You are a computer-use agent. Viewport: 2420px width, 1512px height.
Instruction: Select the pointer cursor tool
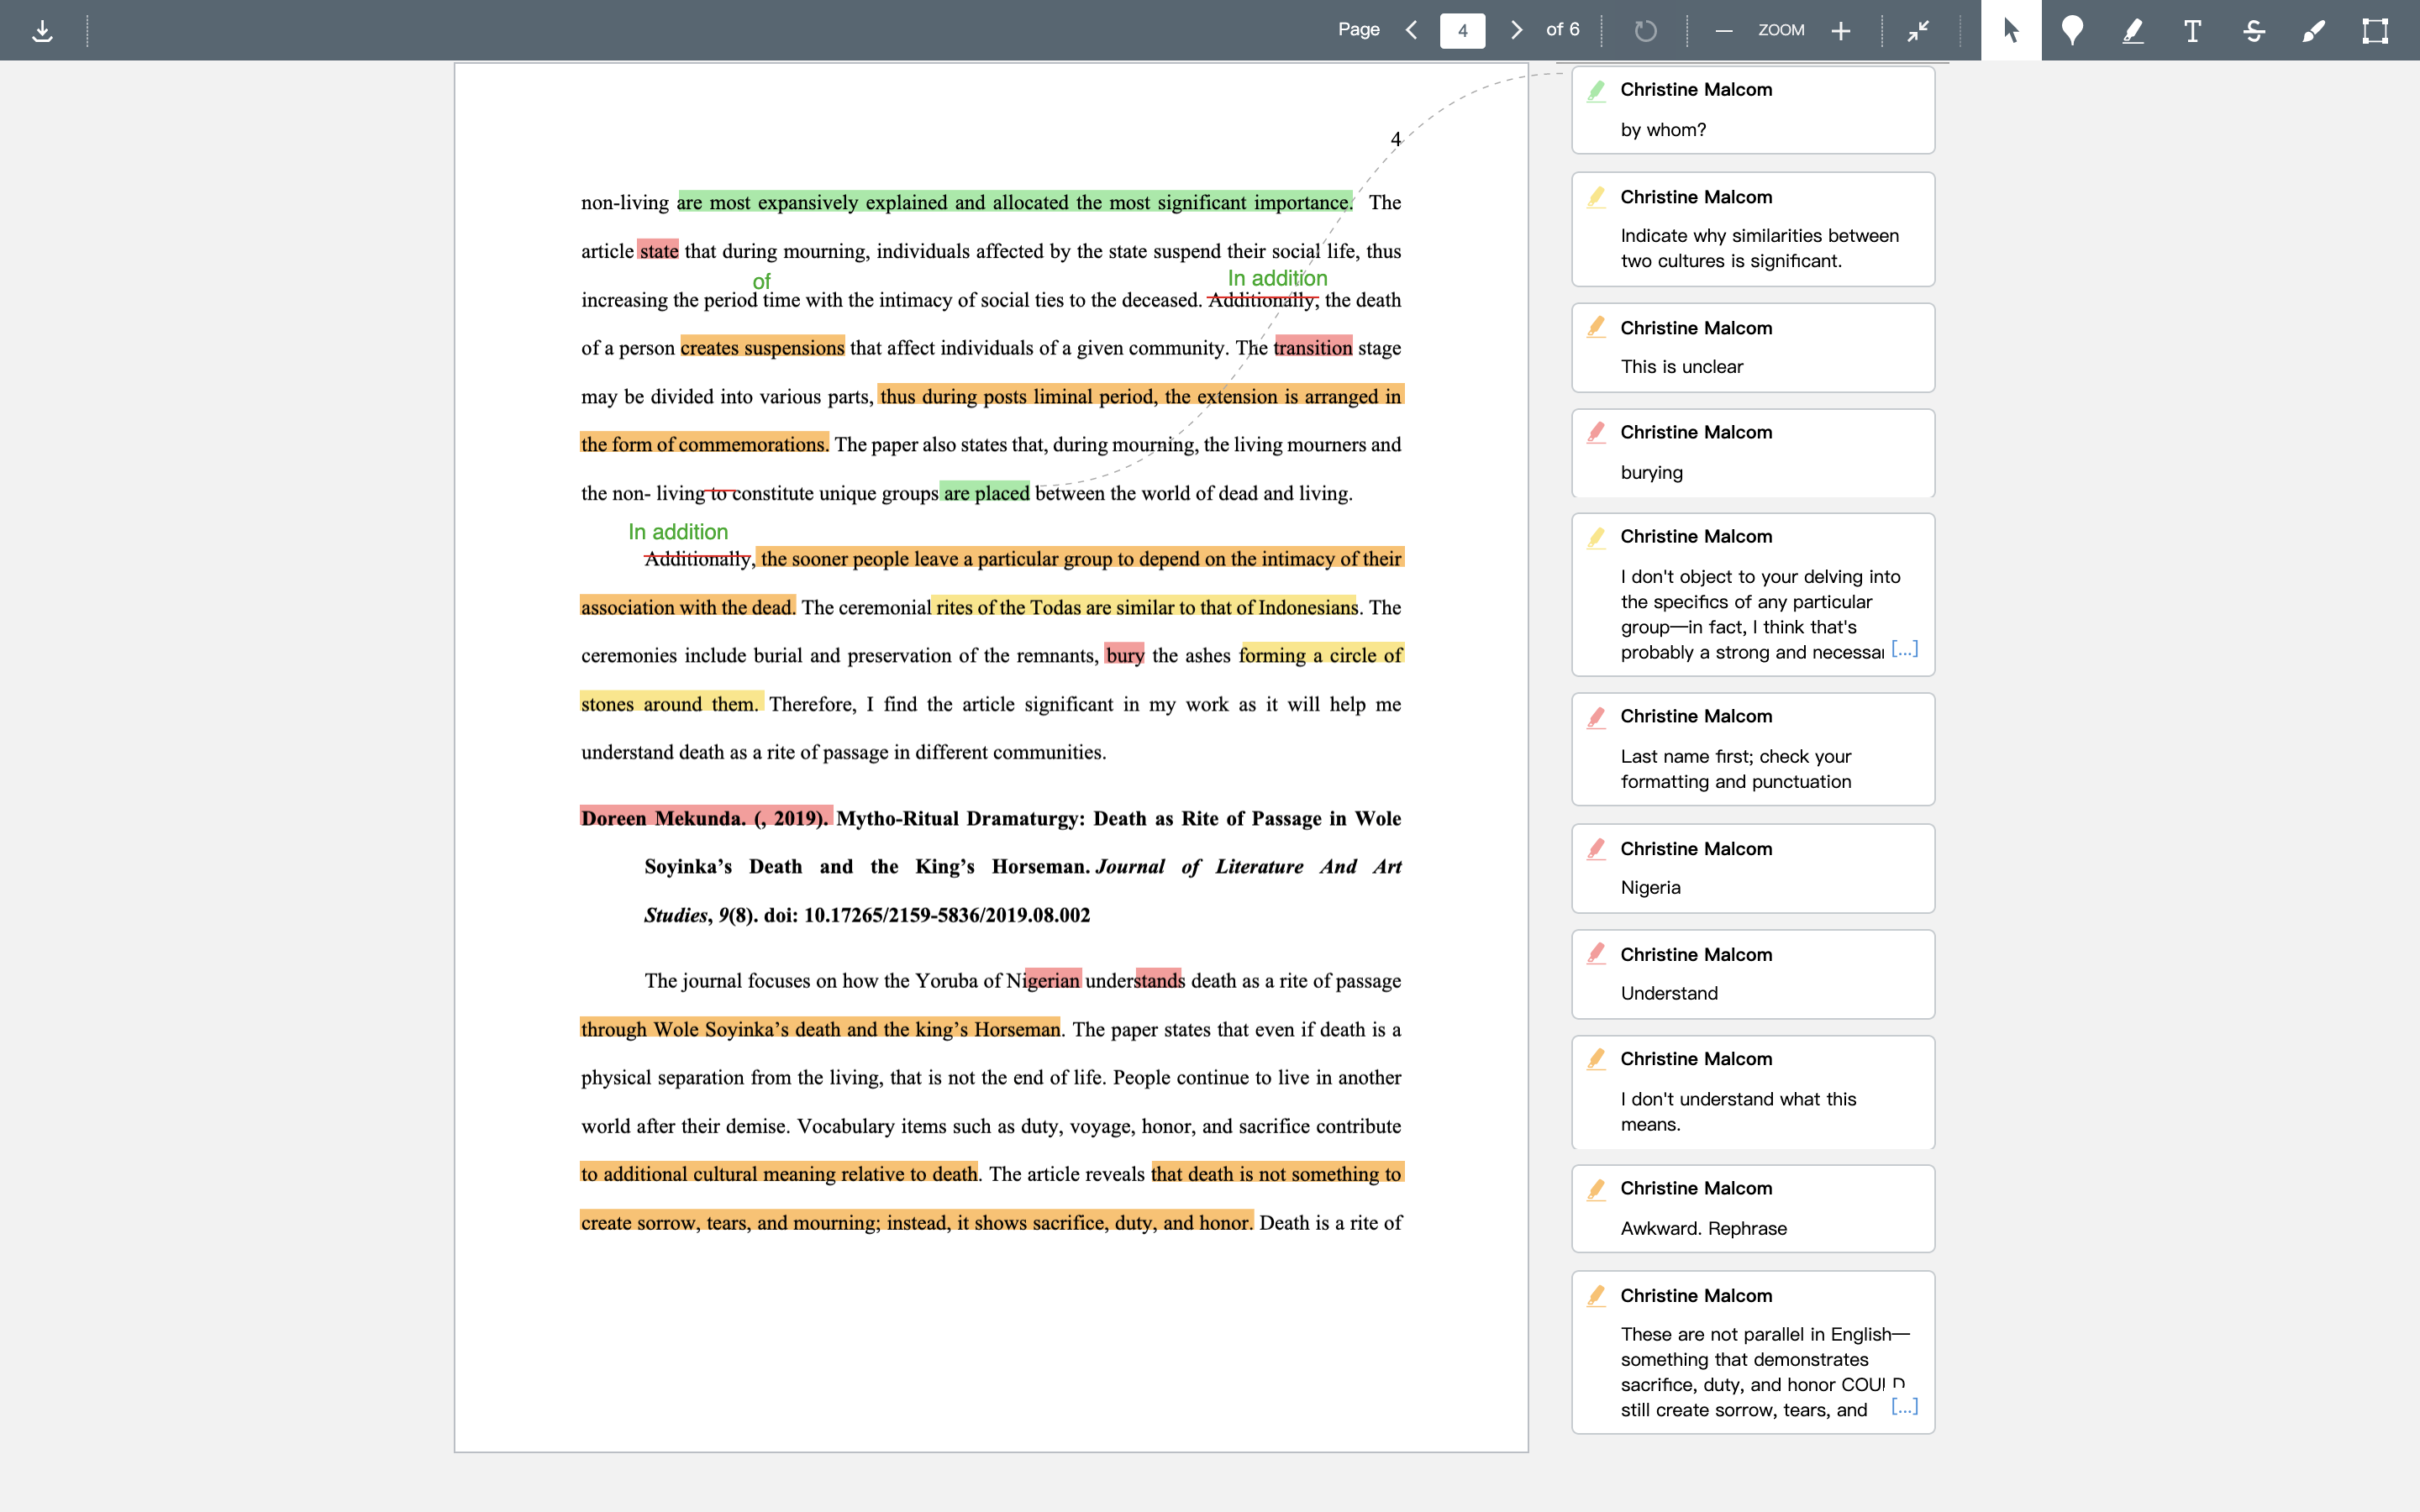2011,30
